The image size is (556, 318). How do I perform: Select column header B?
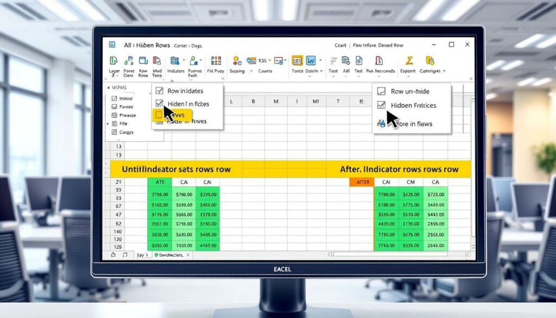point(253,102)
